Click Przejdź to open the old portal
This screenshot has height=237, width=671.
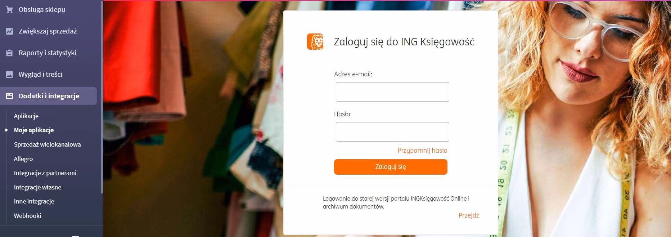[x=469, y=215]
